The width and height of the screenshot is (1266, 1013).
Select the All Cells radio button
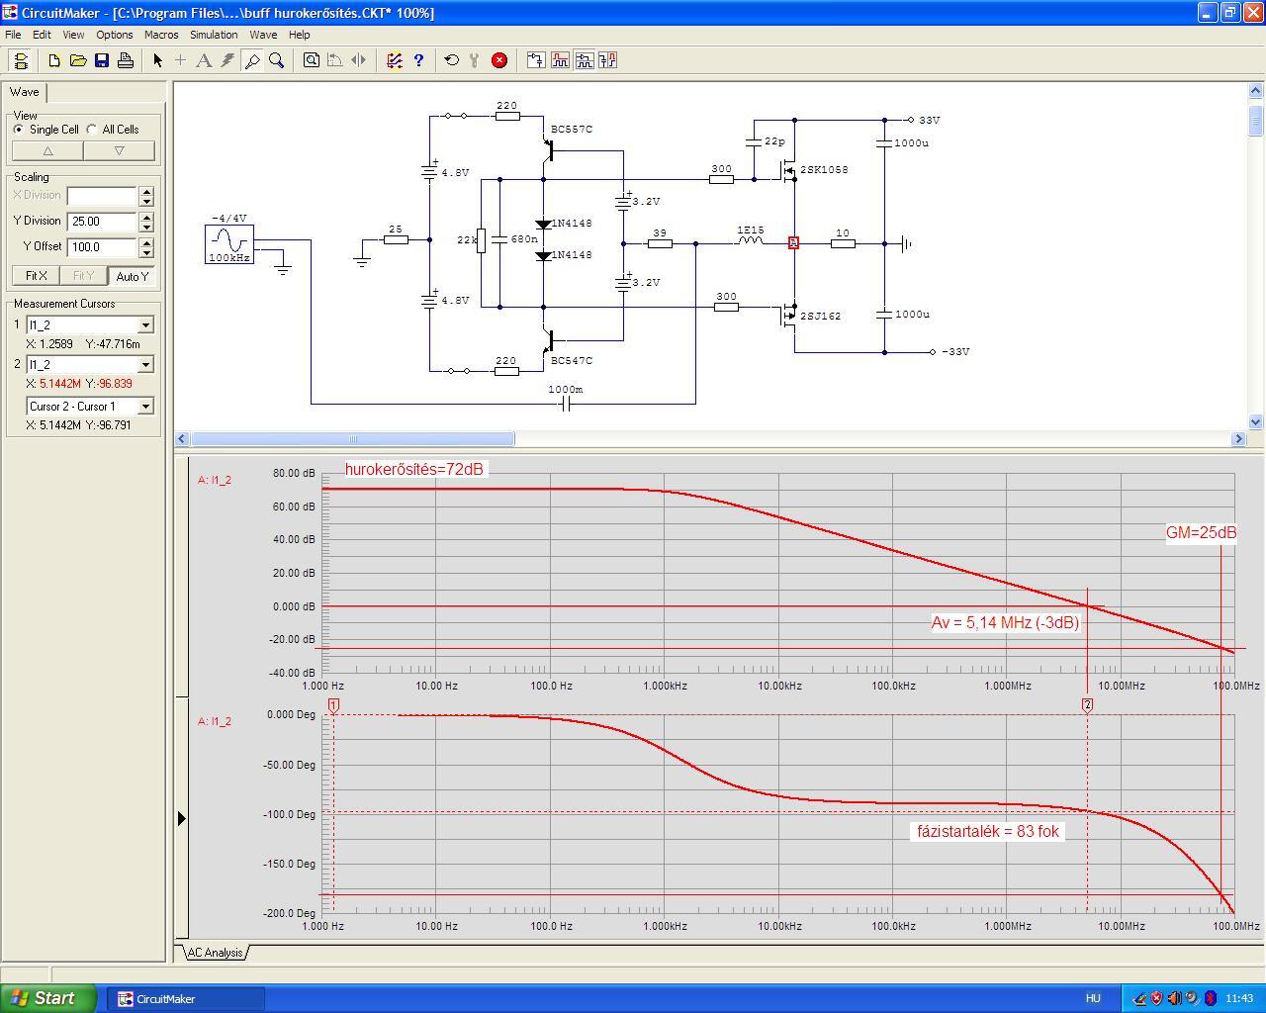pos(92,130)
